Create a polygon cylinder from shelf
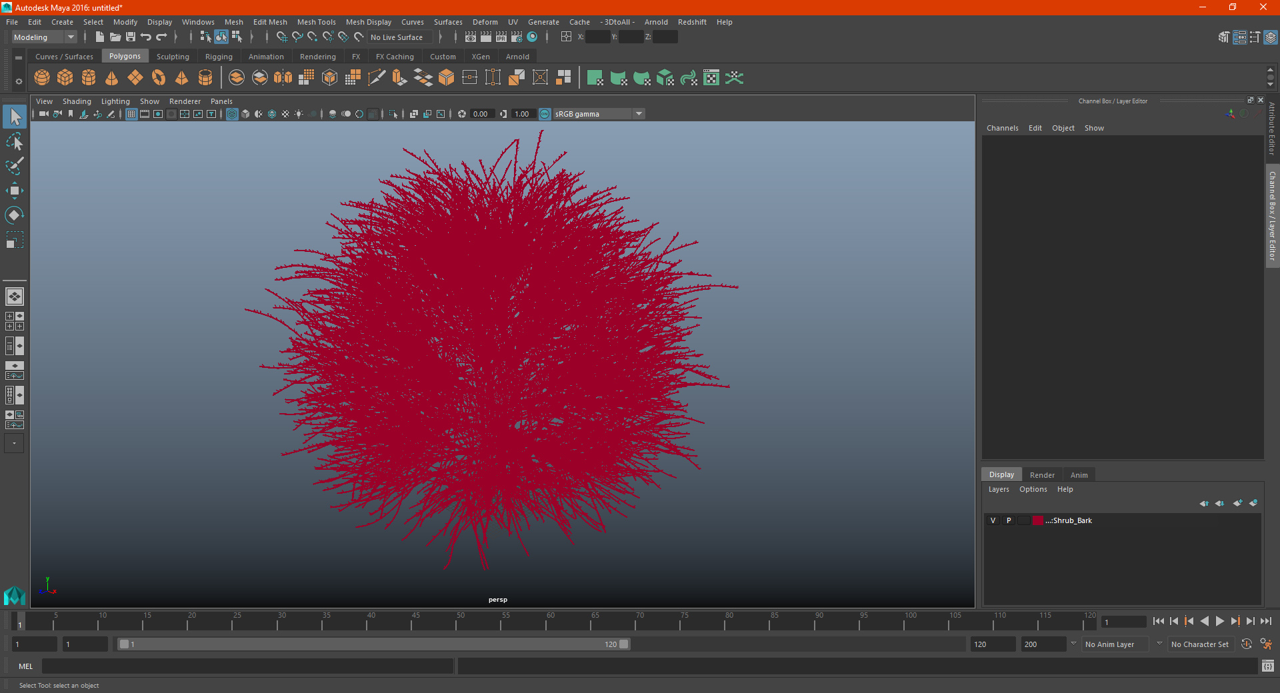Viewport: 1280px width, 693px height. coord(89,78)
